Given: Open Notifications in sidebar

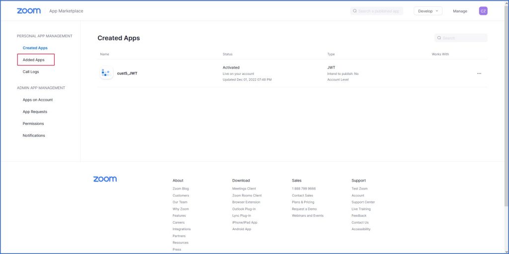Looking at the screenshot, I should 34,135.
